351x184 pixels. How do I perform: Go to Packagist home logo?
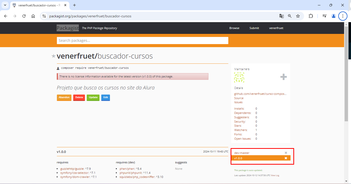68,28
